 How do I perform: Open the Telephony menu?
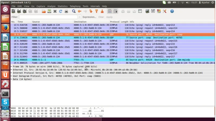pos(75,6)
